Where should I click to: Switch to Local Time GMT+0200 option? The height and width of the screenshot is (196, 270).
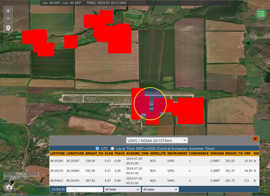(112, 148)
